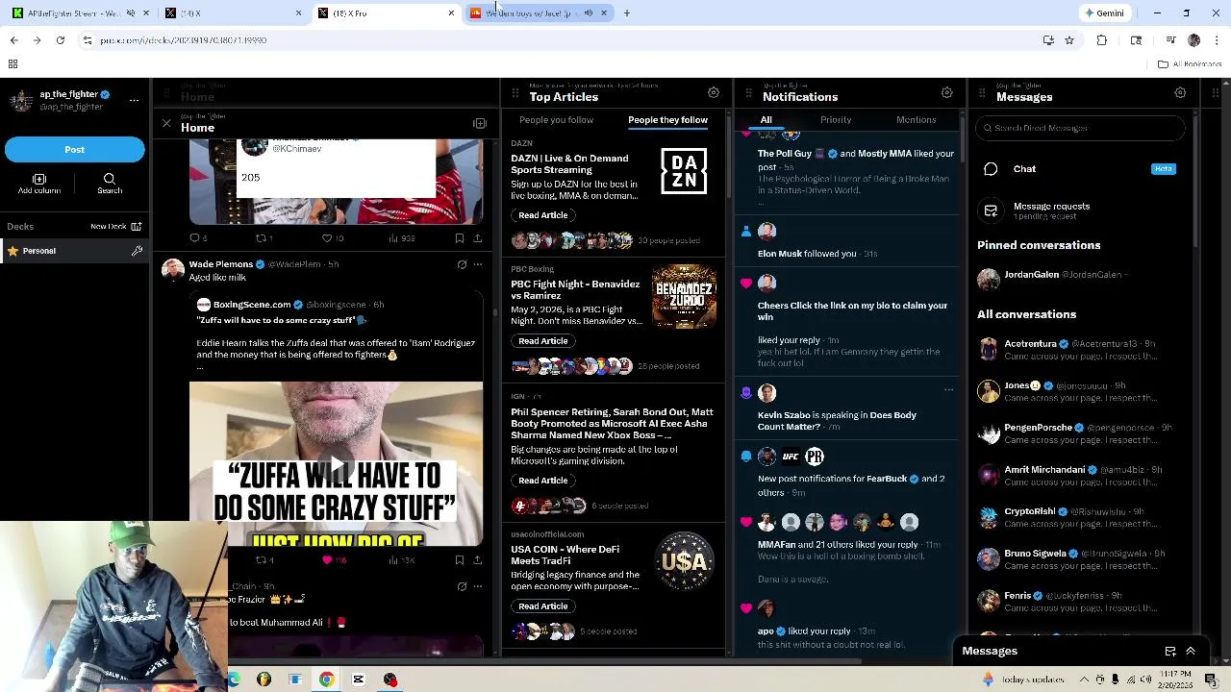Click the Search Direct Messages field
This screenshot has width=1231, height=692.
coord(1081,128)
